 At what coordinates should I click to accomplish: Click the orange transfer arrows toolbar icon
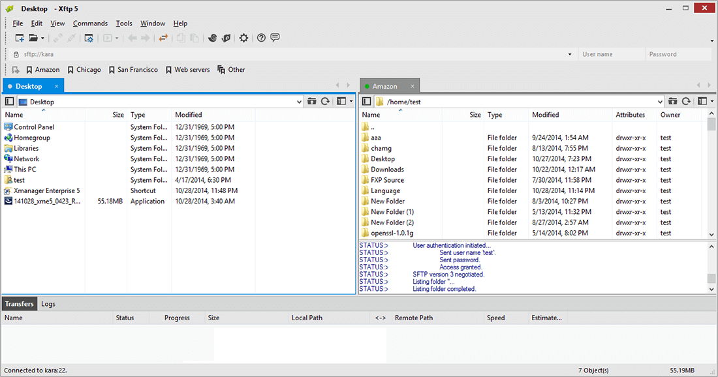[x=163, y=38]
